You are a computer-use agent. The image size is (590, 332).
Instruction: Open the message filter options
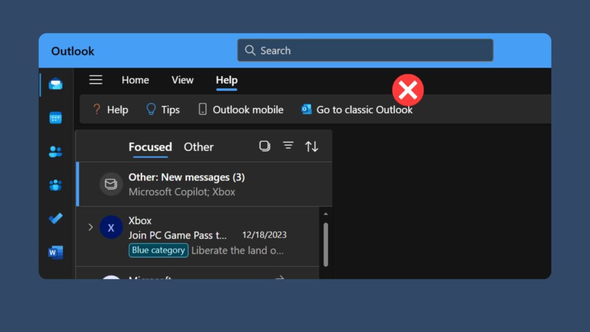point(288,146)
